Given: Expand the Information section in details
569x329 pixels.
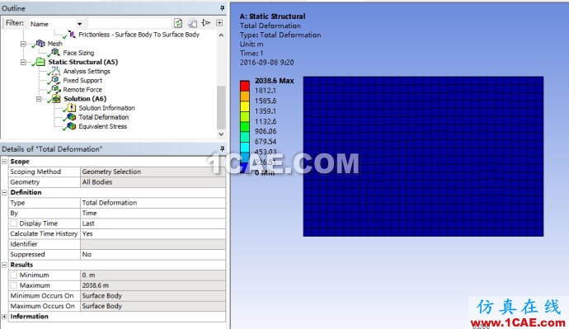Looking at the screenshot, I should (4, 317).
